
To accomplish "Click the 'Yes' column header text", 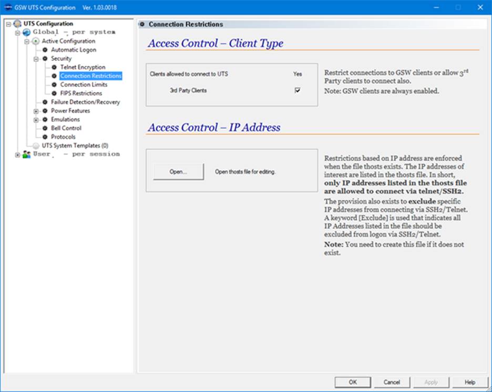I will coord(298,74).
